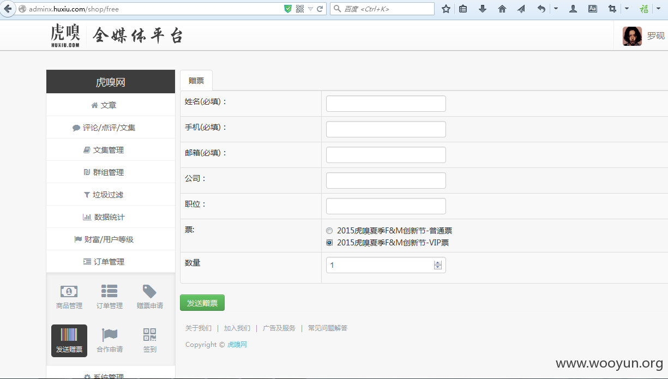Open the 虎嗅网 copyright link
The height and width of the screenshot is (379, 668).
tap(237, 345)
